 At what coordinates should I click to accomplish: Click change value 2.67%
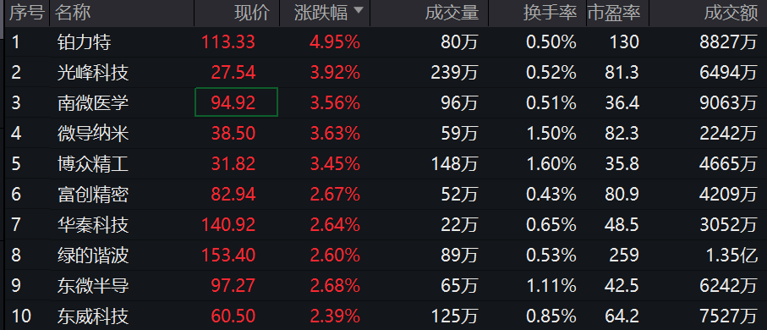tap(335, 195)
